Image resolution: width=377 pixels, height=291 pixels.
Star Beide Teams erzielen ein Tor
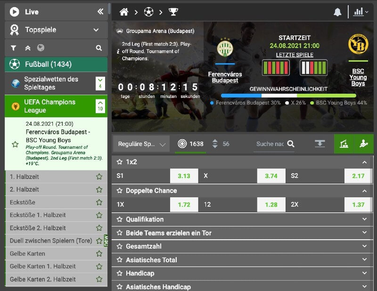[120, 233]
